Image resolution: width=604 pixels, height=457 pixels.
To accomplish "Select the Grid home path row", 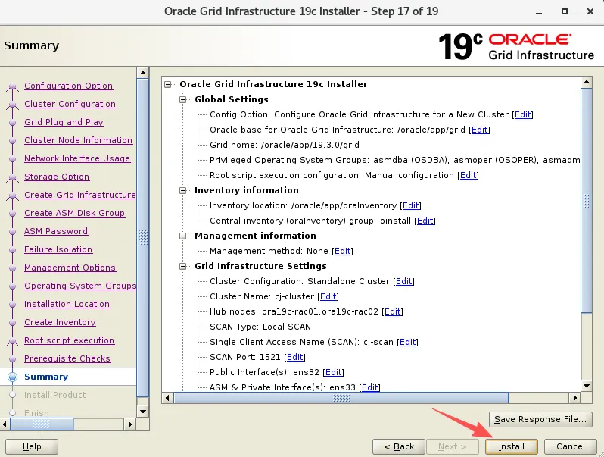I will (x=285, y=145).
